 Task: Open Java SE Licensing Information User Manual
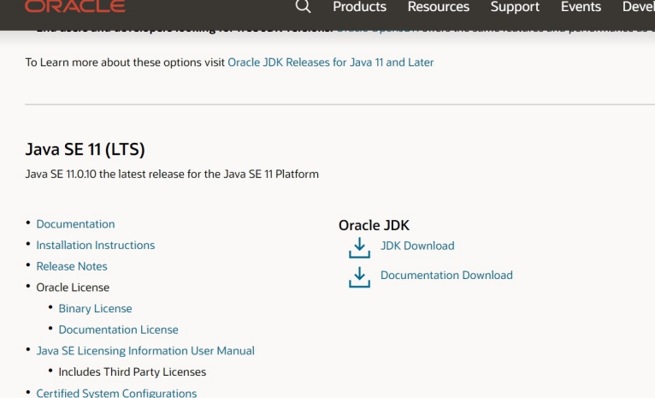[145, 351]
